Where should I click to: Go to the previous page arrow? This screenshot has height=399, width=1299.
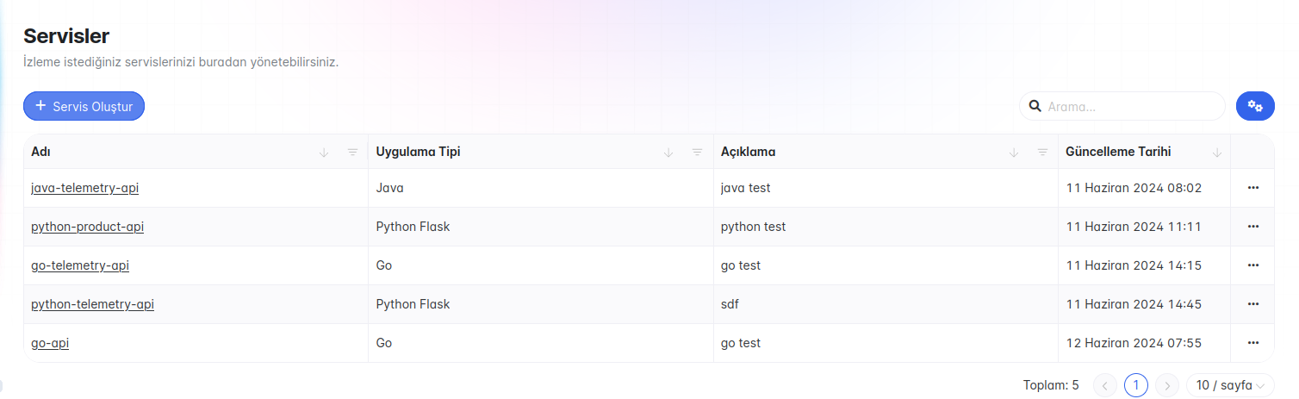pyautogui.click(x=1105, y=385)
